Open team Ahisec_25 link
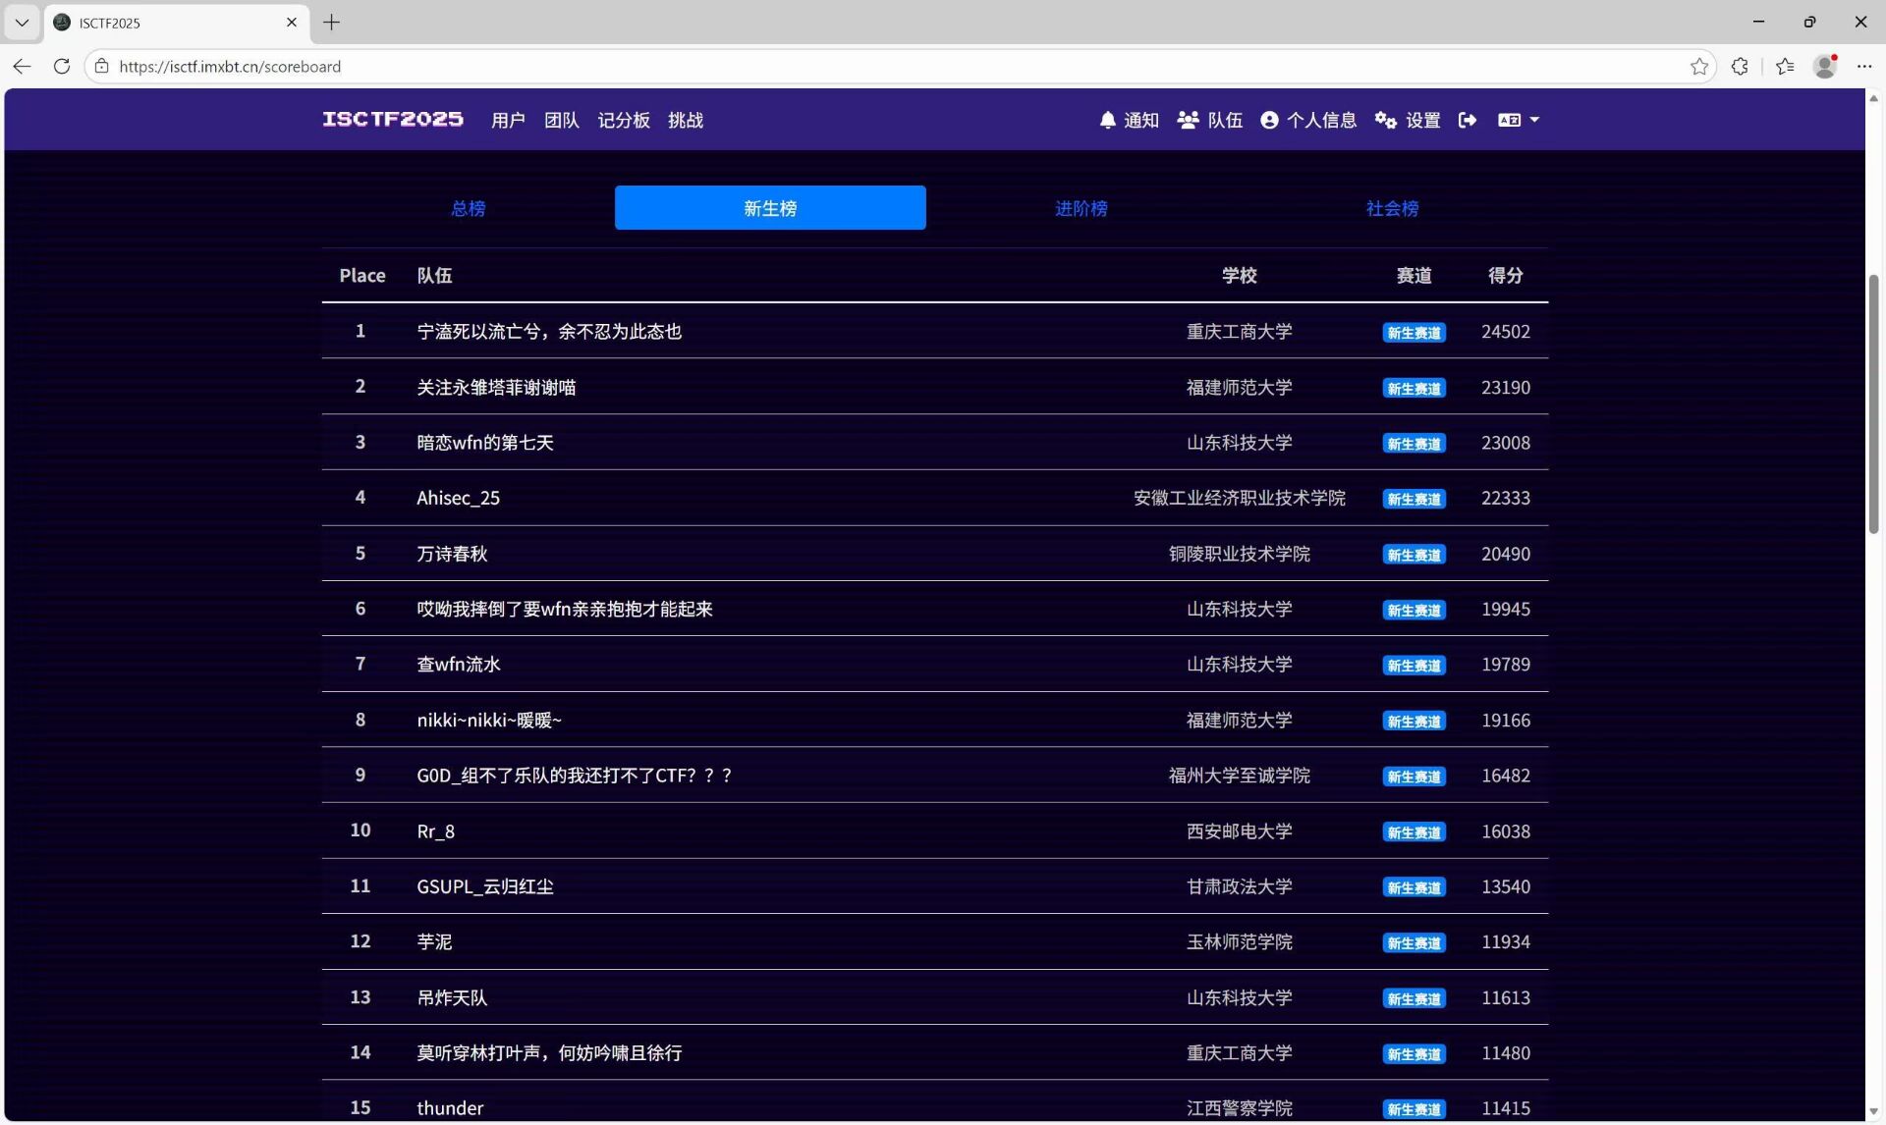Screen dimensions: 1886x1125 tap(458, 498)
